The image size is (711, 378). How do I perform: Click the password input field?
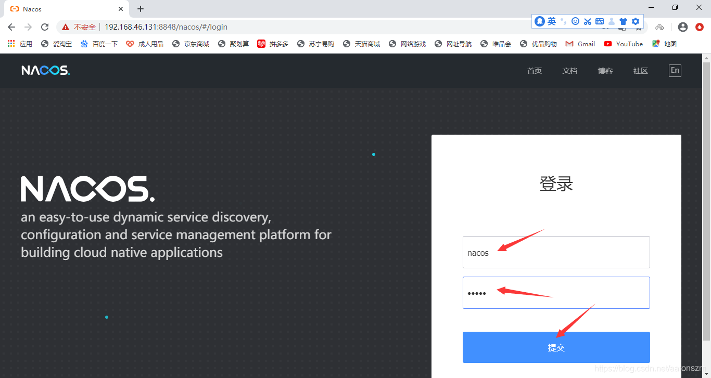coord(556,293)
